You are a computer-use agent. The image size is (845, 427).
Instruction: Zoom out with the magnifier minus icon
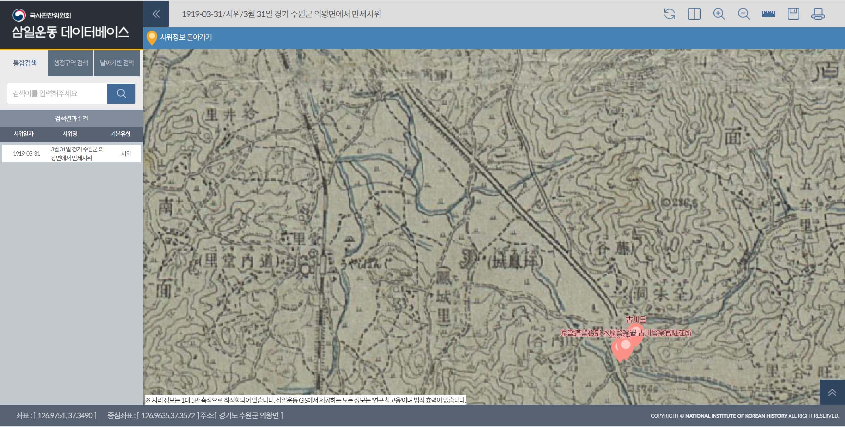(x=744, y=14)
